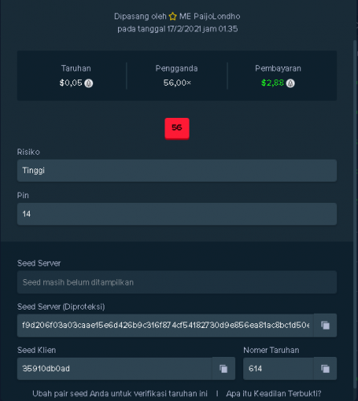Click the star icon beside ME PaijoLondho

[x=173, y=17]
